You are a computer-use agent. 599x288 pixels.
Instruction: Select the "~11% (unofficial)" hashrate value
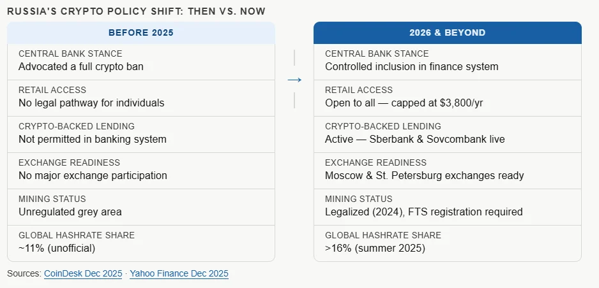(x=56, y=248)
